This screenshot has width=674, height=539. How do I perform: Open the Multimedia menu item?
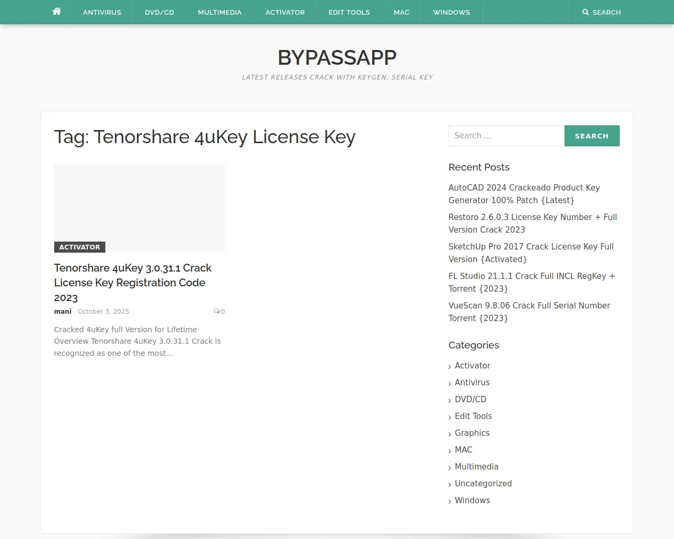tap(220, 12)
